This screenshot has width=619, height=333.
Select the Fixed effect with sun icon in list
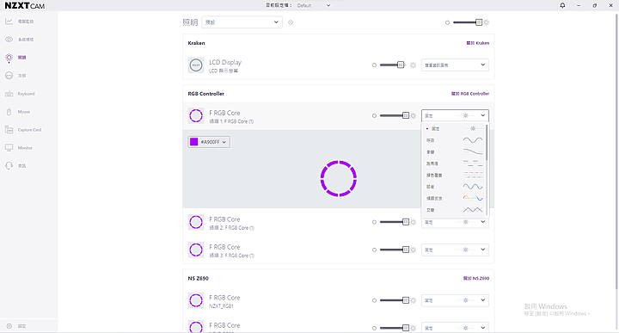[x=454, y=129]
